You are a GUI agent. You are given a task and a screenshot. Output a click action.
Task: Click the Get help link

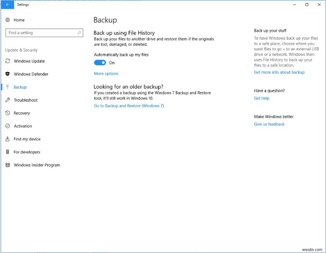(261, 98)
